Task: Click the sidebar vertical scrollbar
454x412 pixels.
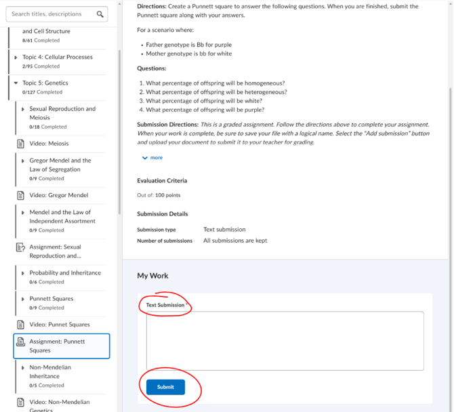Action: pyautogui.click(x=119, y=132)
